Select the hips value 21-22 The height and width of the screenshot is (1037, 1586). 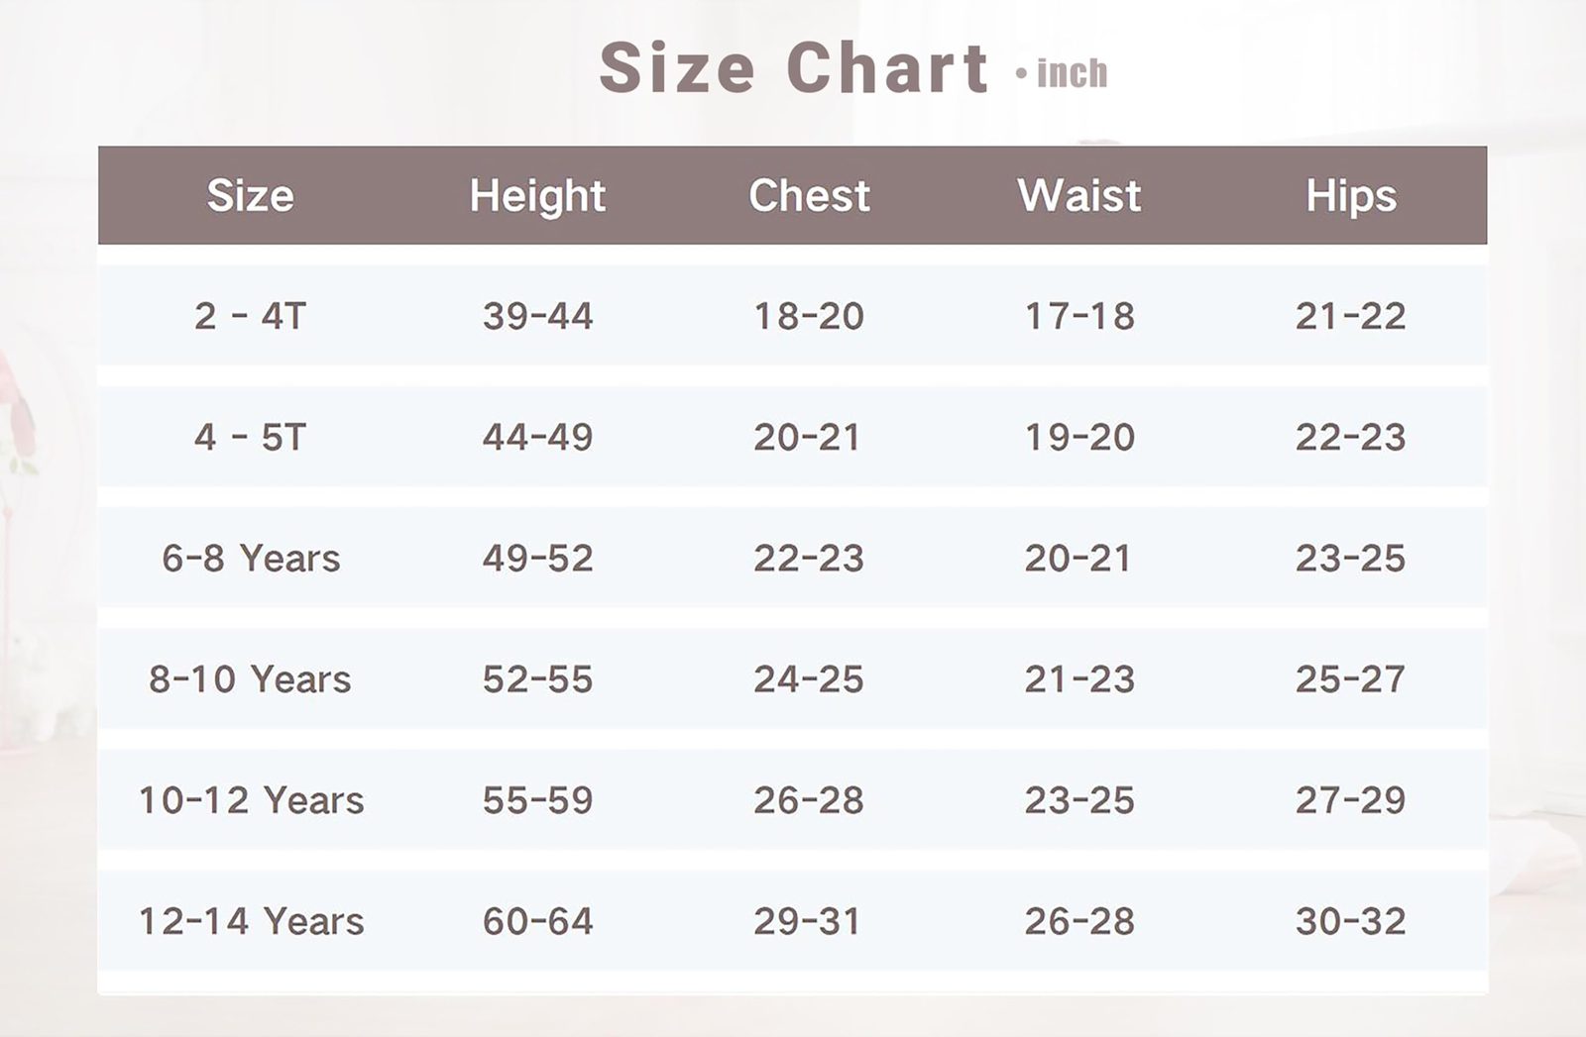pyautogui.click(x=1350, y=316)
